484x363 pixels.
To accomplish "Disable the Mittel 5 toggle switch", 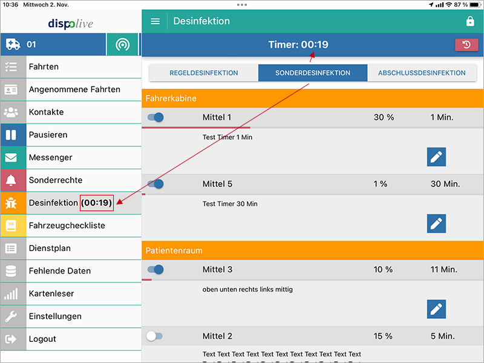I will 155,184.
